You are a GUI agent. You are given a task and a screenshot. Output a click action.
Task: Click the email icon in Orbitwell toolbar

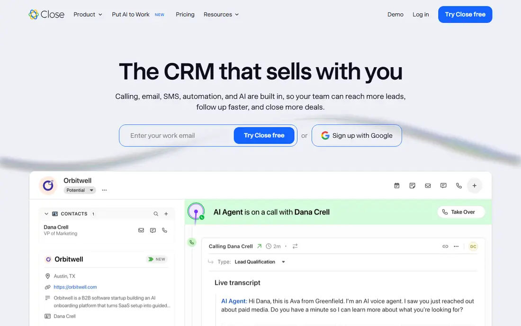428,185
